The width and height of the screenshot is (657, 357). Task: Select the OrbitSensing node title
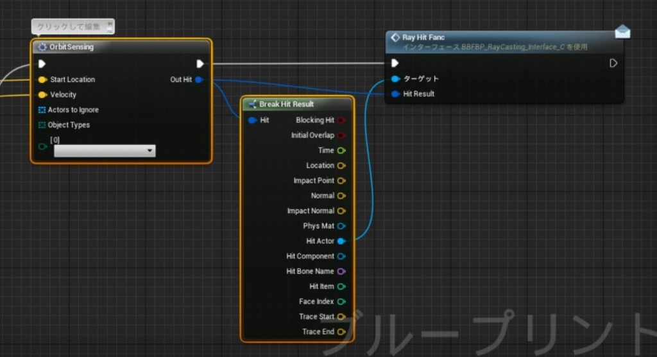71,47
